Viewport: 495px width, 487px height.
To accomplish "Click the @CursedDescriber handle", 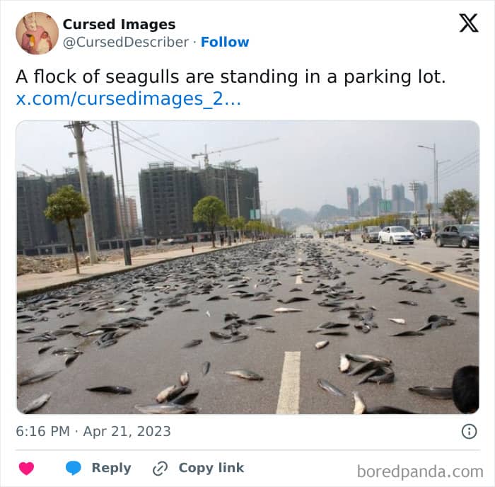I will pos(126,42).
